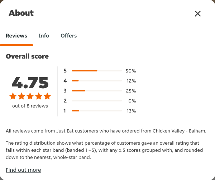Click the 25% label for three stars
The height and width of the screenshot is (180, 215).
click(131, 91)
